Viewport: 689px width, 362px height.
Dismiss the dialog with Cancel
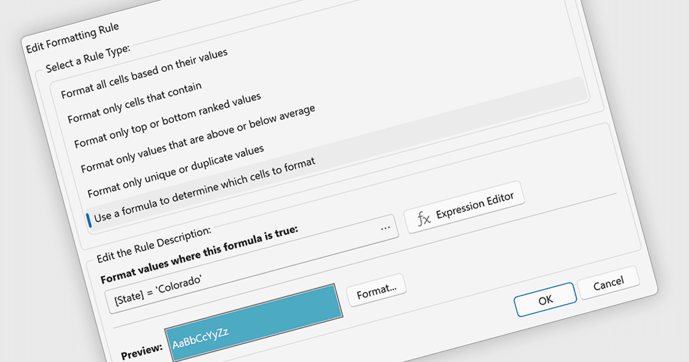609,283
